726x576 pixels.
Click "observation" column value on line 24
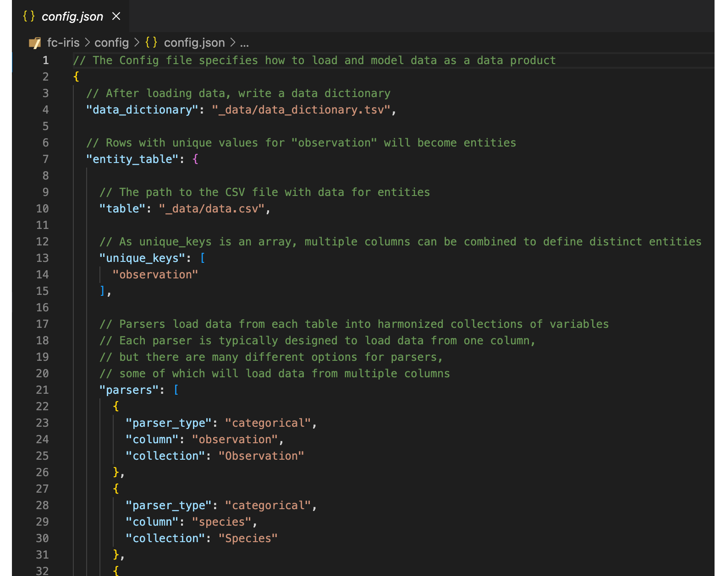point(235,440)
